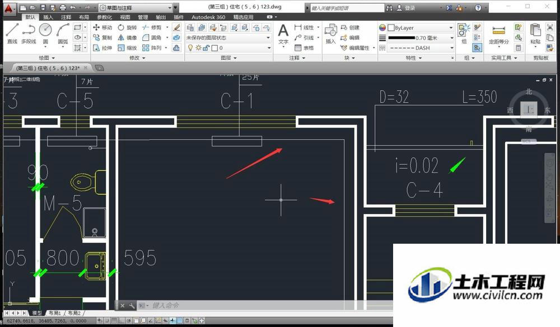
Task: Toggle Ortho mode in the status bar
Action: (x=122, y=321)
